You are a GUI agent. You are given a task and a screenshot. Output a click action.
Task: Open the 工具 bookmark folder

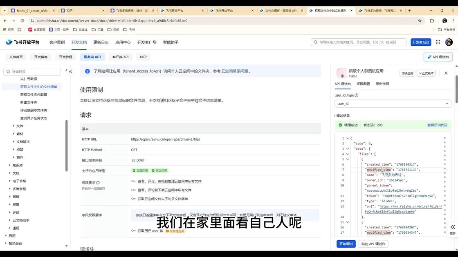click(x=98, y=30)
